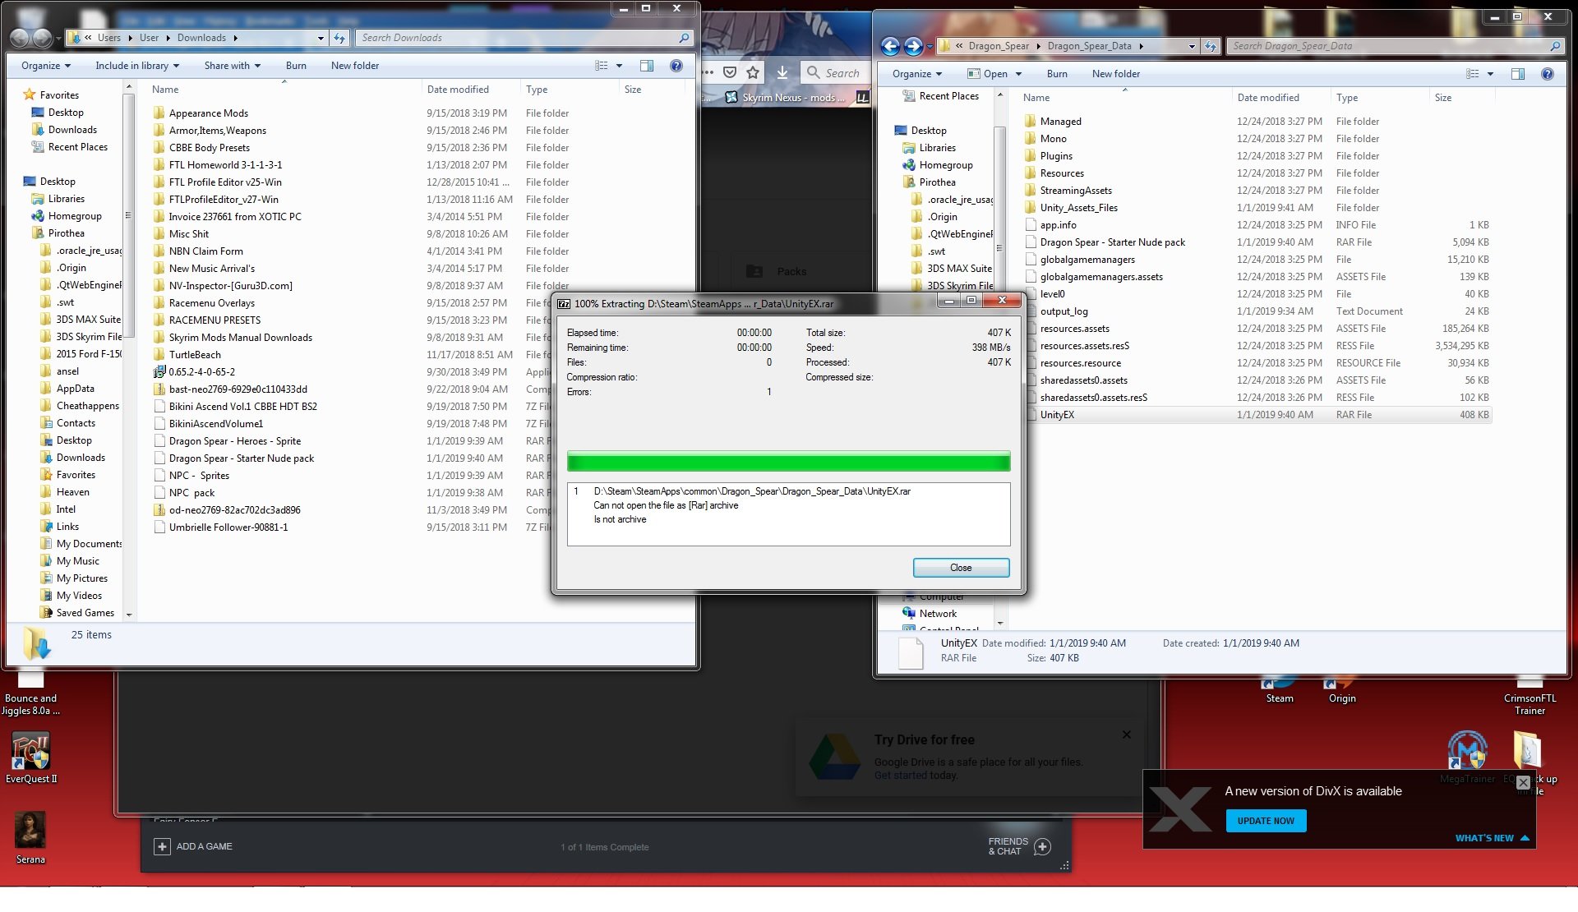Open Include in library menu

[137, 66]
